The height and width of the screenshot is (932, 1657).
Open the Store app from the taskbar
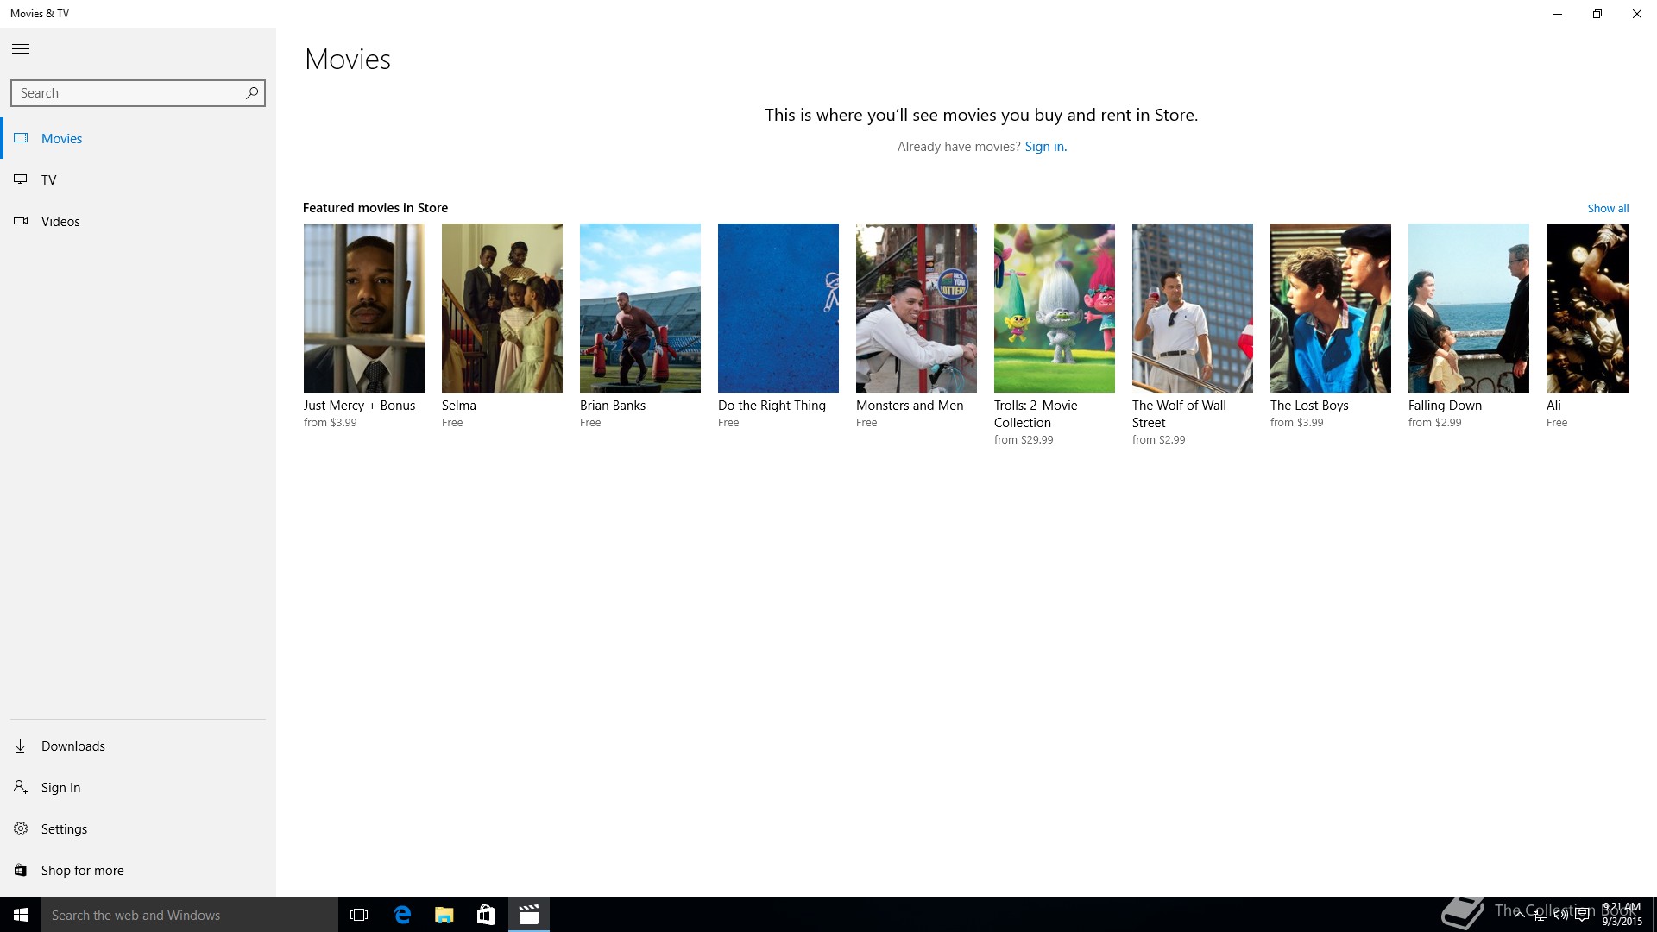486,915
